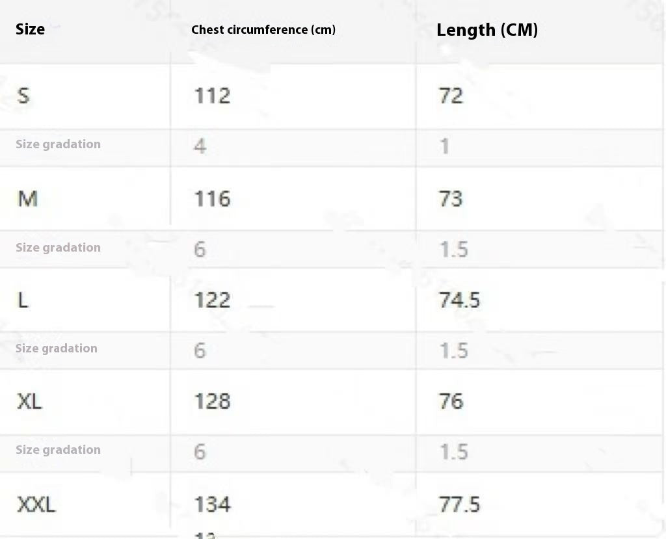
Task: Click chest value 122 for size L
Action: pyautogui.click(x=212, y=300)
